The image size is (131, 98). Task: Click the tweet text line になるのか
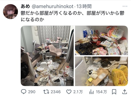pos(32,20)
